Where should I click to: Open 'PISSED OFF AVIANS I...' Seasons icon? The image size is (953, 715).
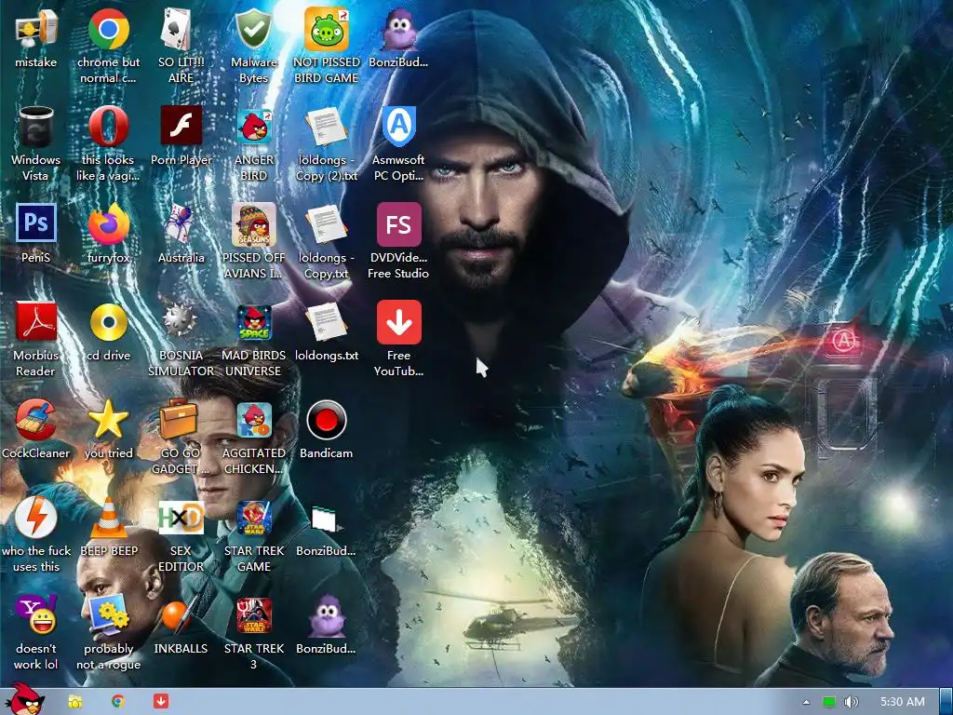[253, 224]
